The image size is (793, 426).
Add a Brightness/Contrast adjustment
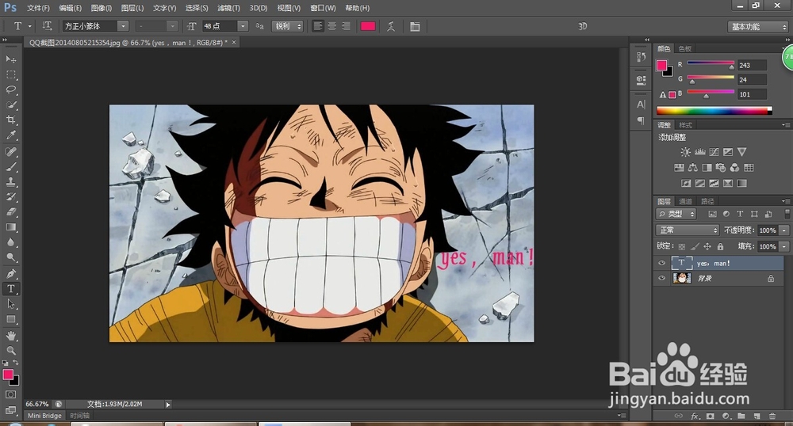(685, 152)
